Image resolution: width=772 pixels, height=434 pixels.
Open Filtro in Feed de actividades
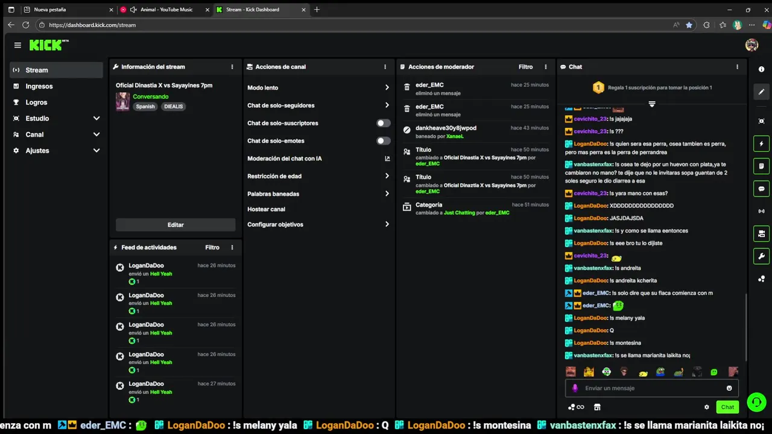click(212, 248)
